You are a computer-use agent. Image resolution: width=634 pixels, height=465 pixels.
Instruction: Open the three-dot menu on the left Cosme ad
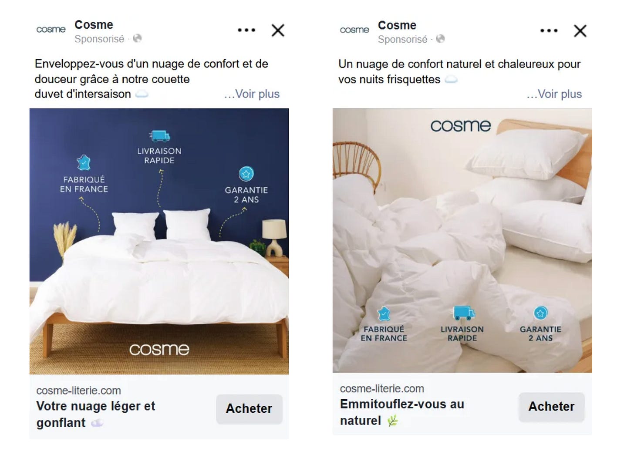click(246, 30)
